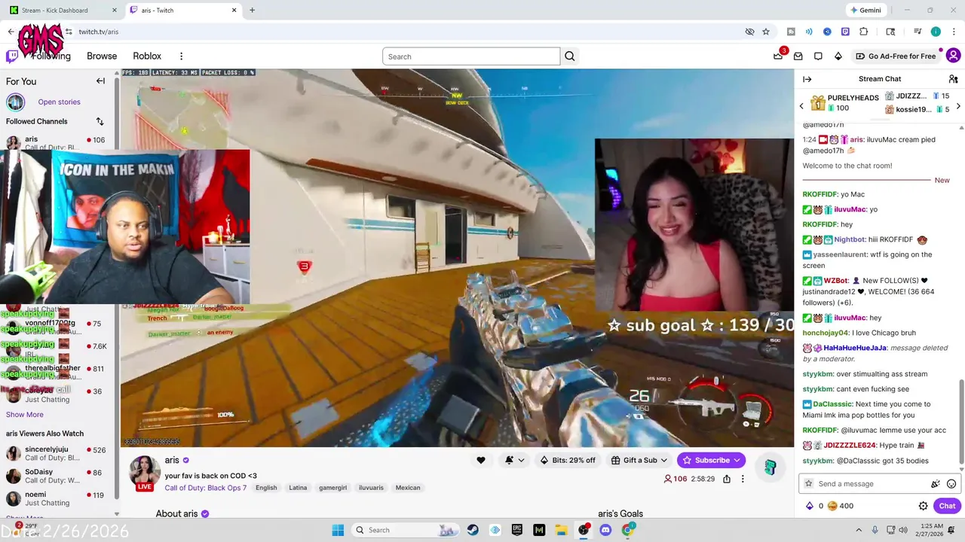Open a new browser tab
965x542 pixels.
click(252, 11)
